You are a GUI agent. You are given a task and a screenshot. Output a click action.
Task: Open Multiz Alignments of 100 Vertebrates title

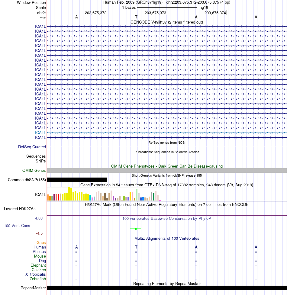pyautogui.click(x=167, y=239)
